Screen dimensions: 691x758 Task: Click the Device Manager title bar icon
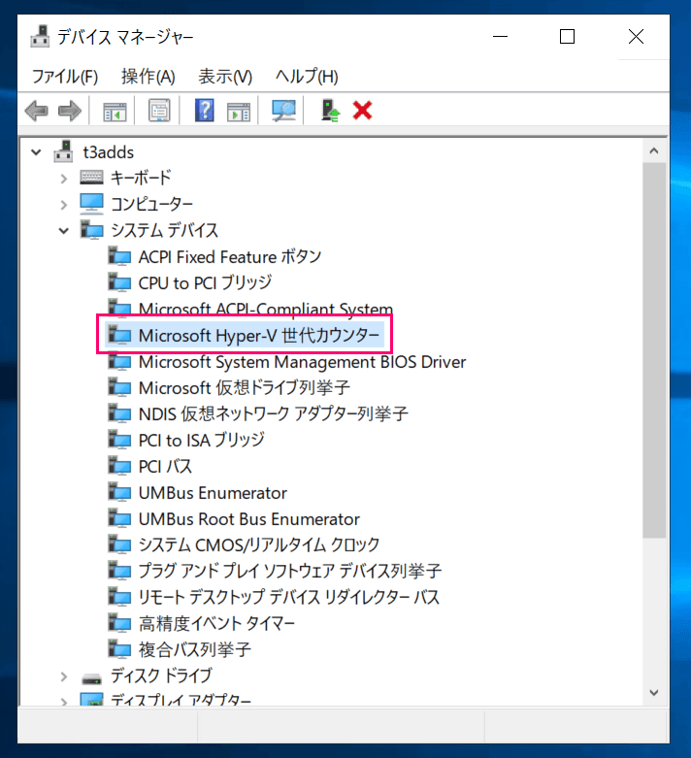[x=40, y=36]
